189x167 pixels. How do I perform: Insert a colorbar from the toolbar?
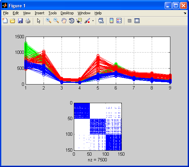click(x=111, y=21)
